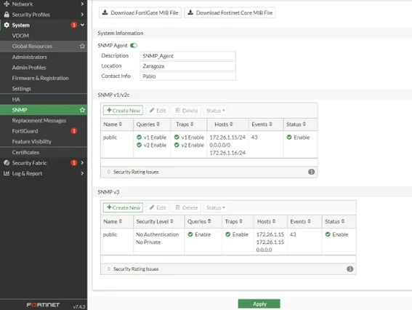Expand Security Fabric menu
412x310 pixels.
[x=44, y=162]
